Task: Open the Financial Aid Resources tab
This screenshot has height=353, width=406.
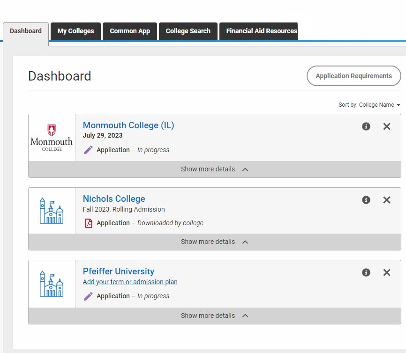Action: [258, 31]
